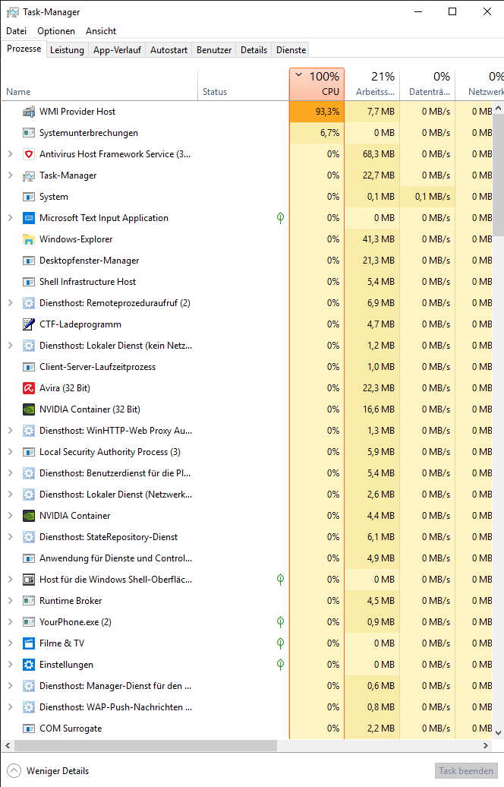The width and height of the screenshot is (504, 787).
Task: Select the Anwendung für Dienste und Control row
Action: (246, 558)
